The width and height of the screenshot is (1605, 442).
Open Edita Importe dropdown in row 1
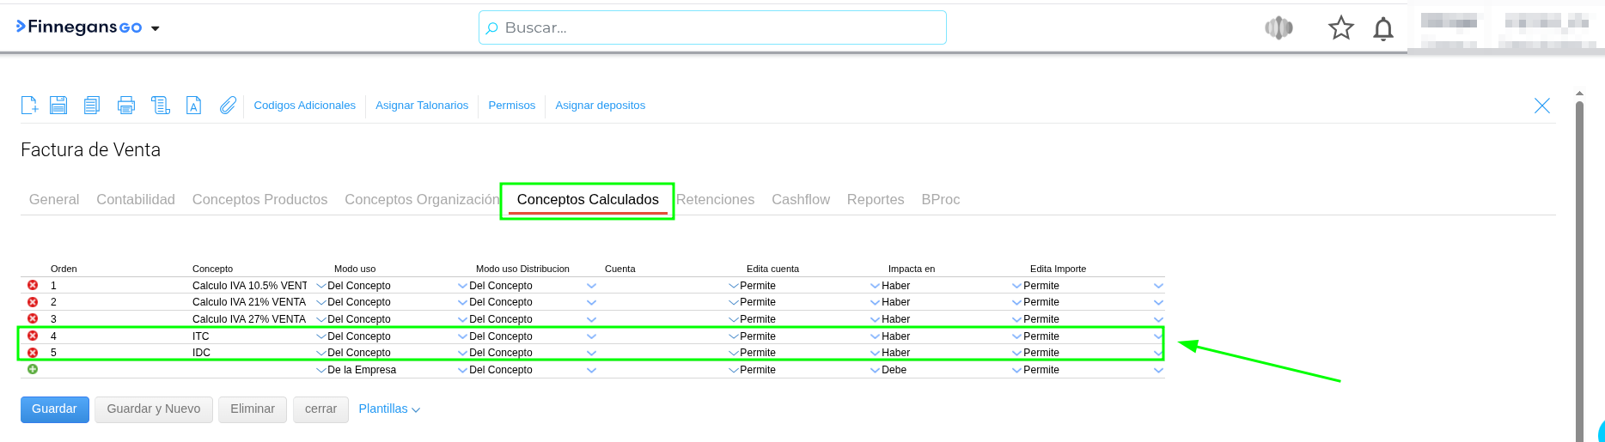[x=1158, y=286]
